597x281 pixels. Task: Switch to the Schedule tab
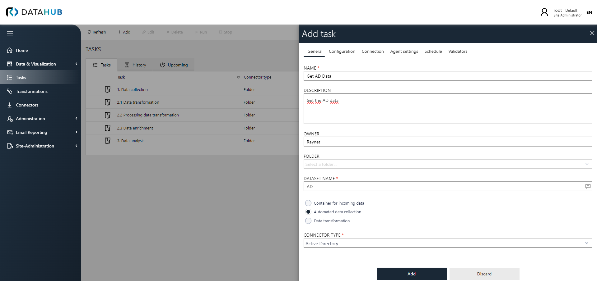point(433,51)
